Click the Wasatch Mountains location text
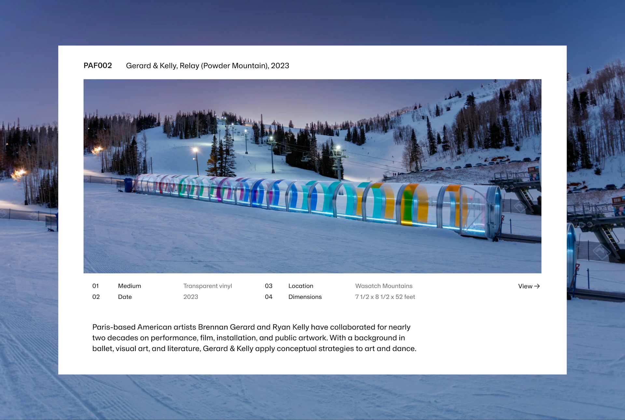 pos(383,286)
